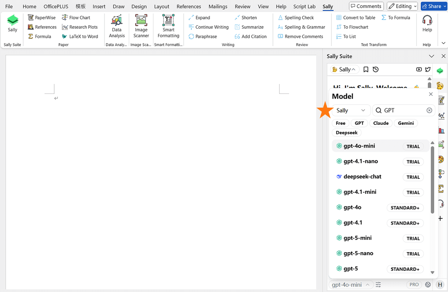448x292 pixels.
Task: Toggle the Deepseek model filter chip
Action: [346, 133]
